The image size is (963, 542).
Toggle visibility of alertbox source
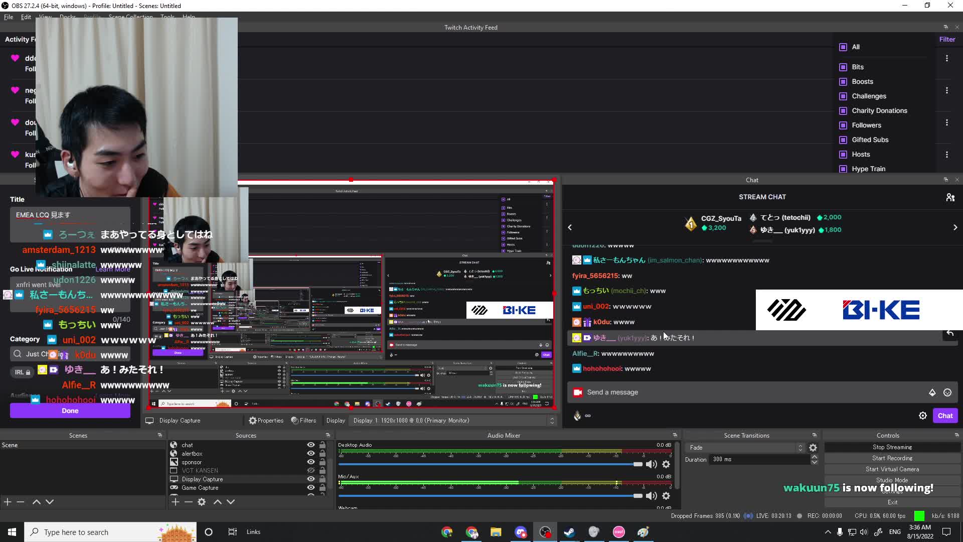pos(311,454)
